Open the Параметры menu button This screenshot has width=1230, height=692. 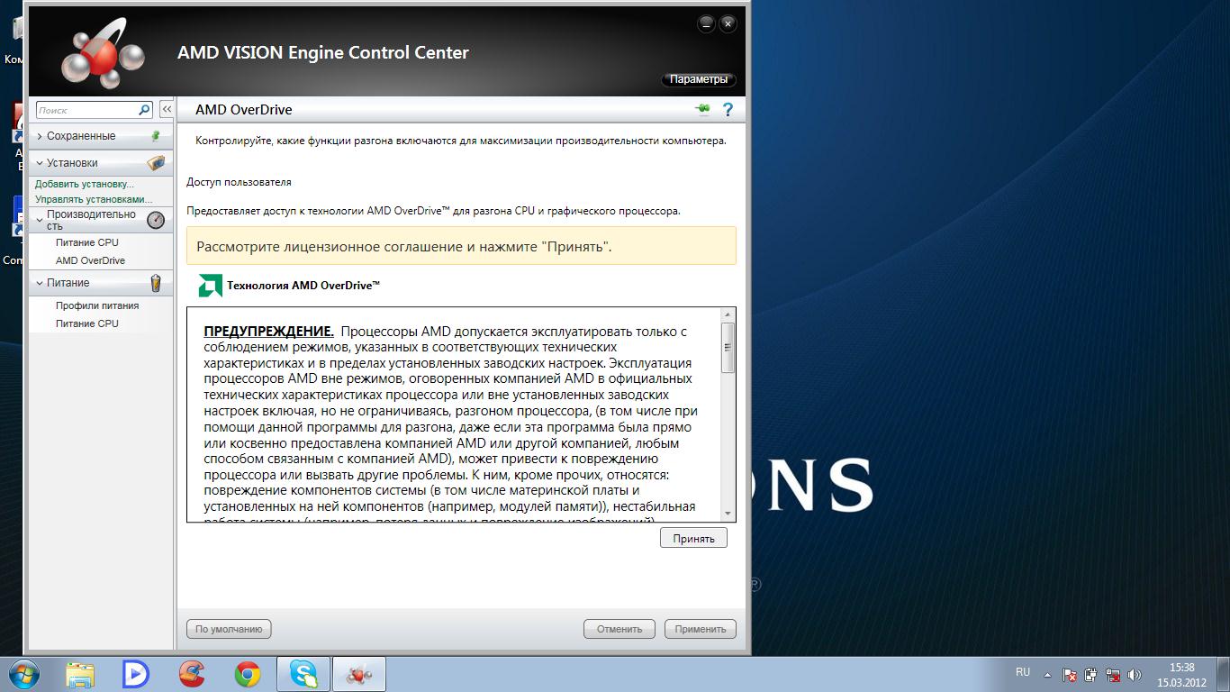tap(699, 79)
